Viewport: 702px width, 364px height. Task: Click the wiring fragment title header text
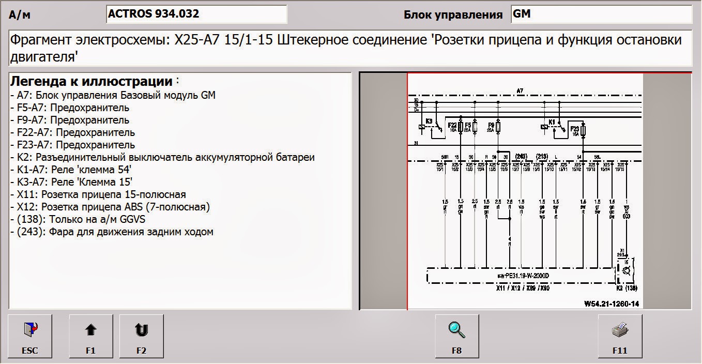[346, 47]
